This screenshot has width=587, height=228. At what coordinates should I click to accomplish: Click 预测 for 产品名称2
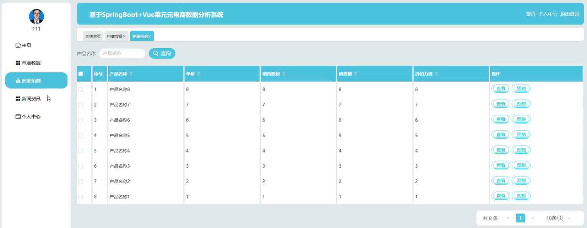[x=521, y=180]
